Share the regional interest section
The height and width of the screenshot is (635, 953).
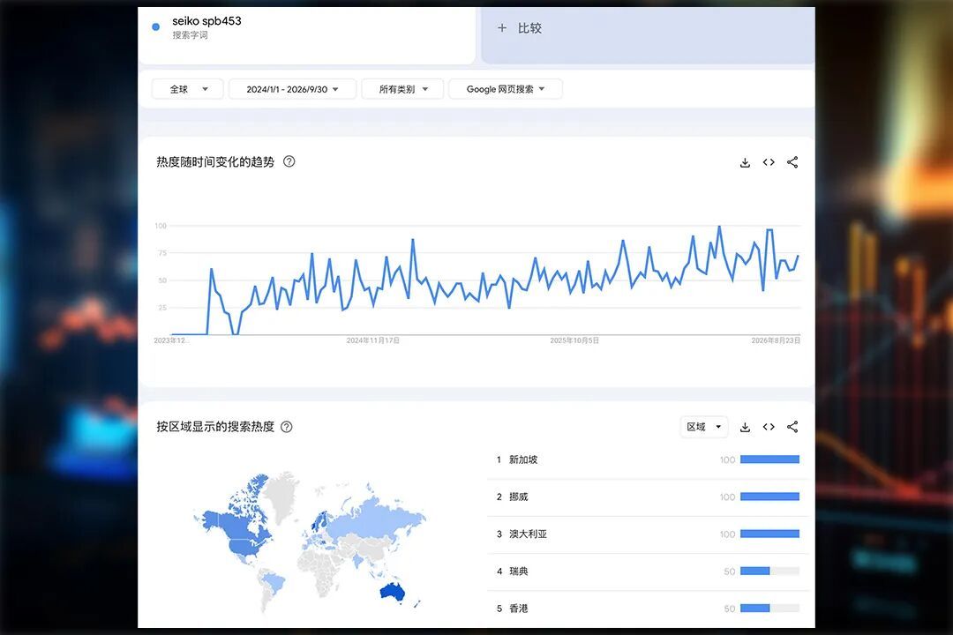point(792,427)
